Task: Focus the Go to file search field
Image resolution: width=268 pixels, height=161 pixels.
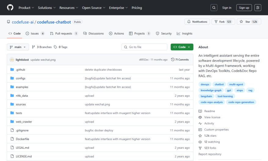Action: (x=144, y=47)
